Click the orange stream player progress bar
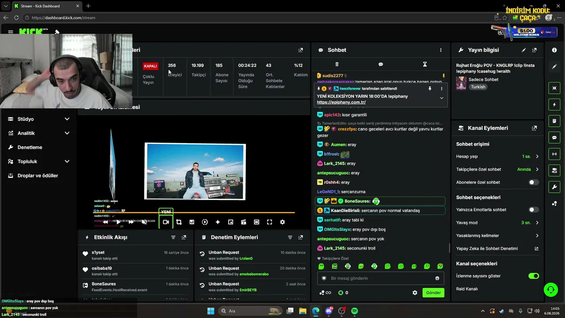This screenshot has height=318, width=565. pos(194,212)
